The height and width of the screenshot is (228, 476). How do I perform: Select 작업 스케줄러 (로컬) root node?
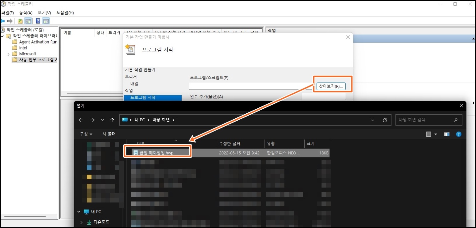pyautogui.click(x=25, y=30)
